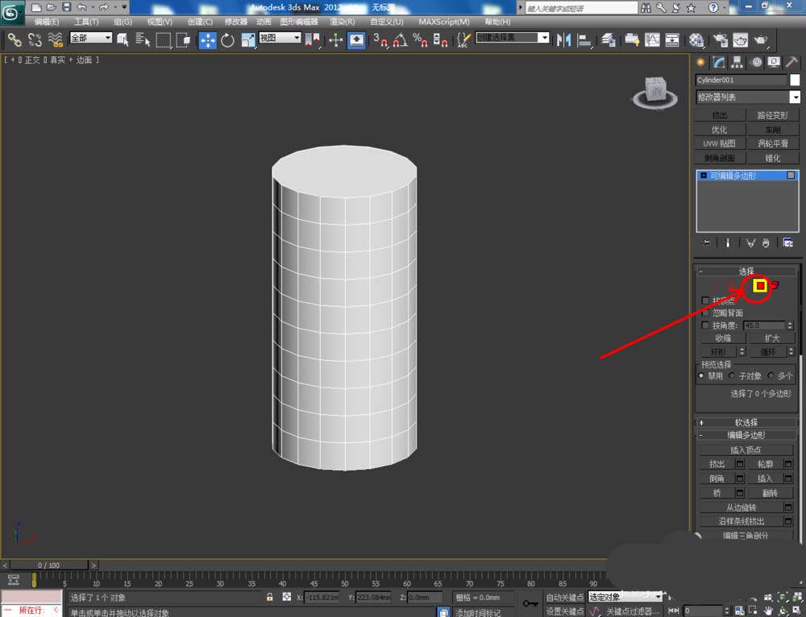Viewport: 806px width, 617px height.
Task: Select the 子对象 preview radio button
Action: [732, 375]
